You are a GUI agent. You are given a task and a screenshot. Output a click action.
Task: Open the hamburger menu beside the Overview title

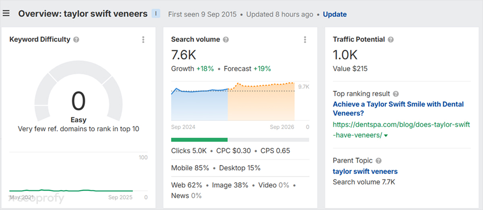(x=6, y=14)
